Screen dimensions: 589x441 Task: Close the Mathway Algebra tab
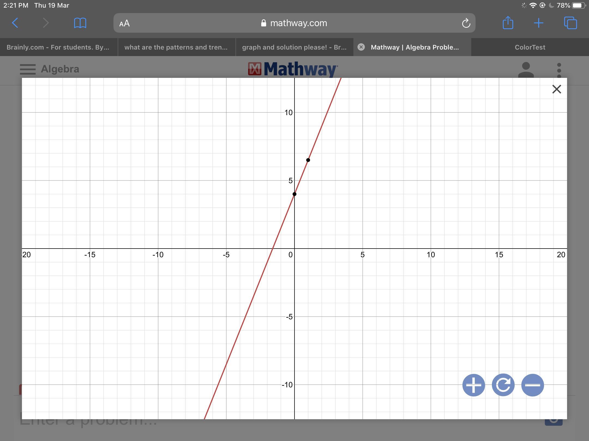(x=361, y=47)
